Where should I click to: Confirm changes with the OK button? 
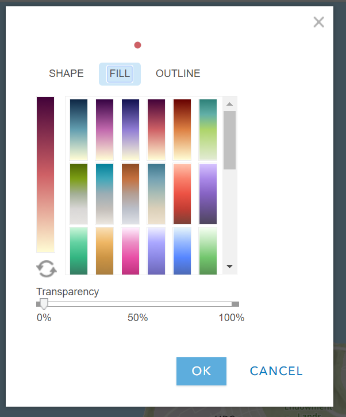[201, 371]
